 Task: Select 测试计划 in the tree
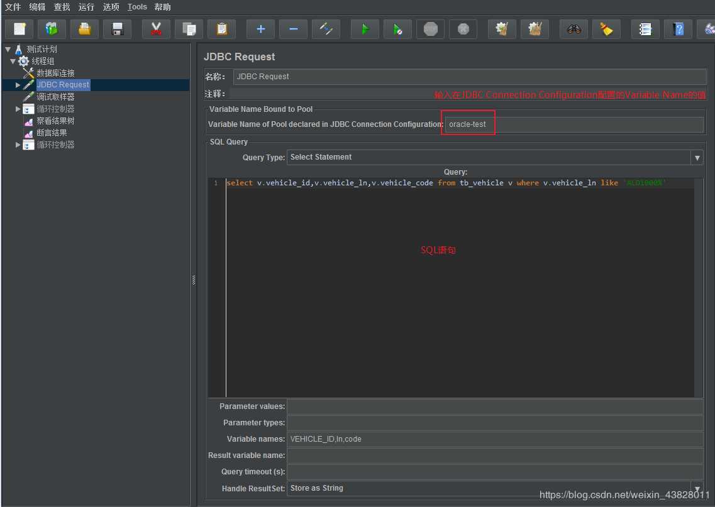(x=42, y=49)
